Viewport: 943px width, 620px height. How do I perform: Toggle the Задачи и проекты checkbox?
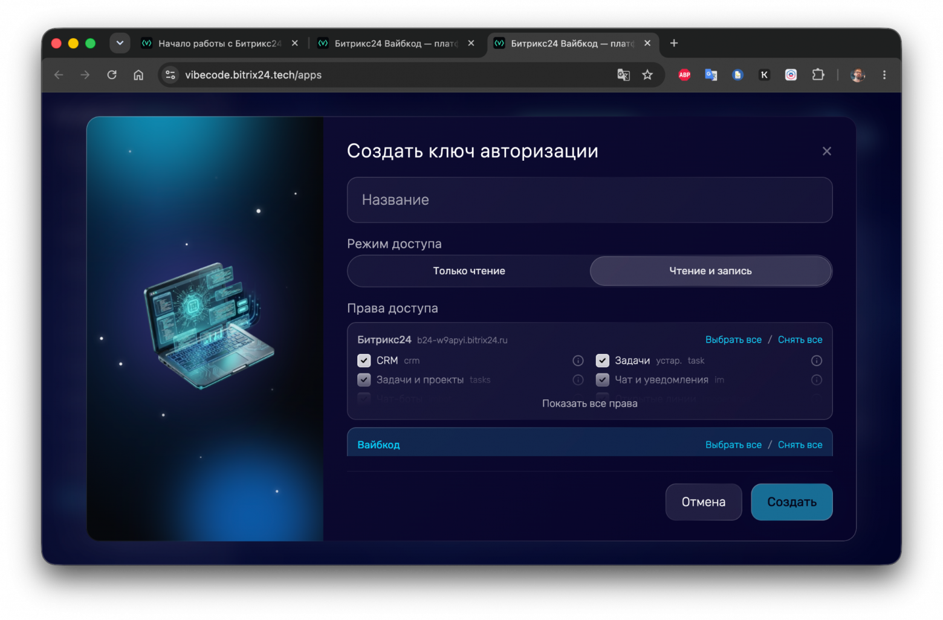pos(364,380)
